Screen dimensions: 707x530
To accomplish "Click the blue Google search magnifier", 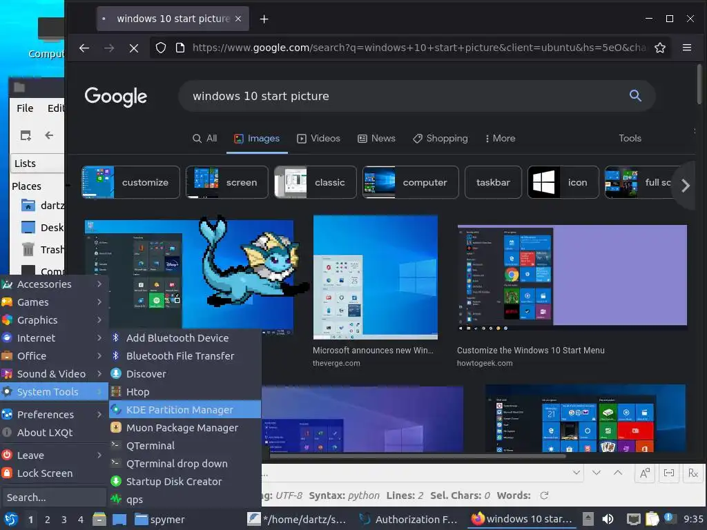I will [x=635, y=95].
